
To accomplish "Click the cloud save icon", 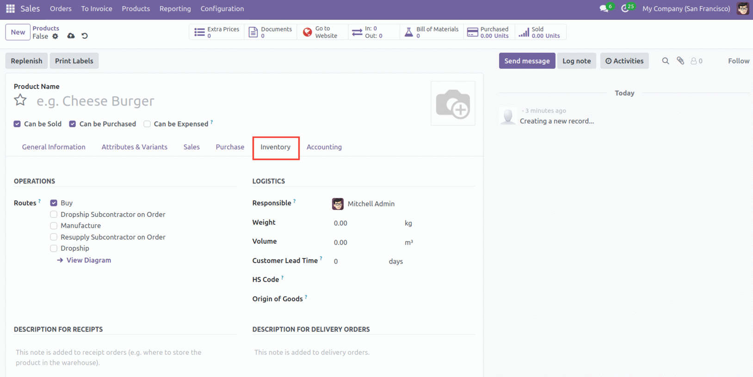I will point(71,36).
